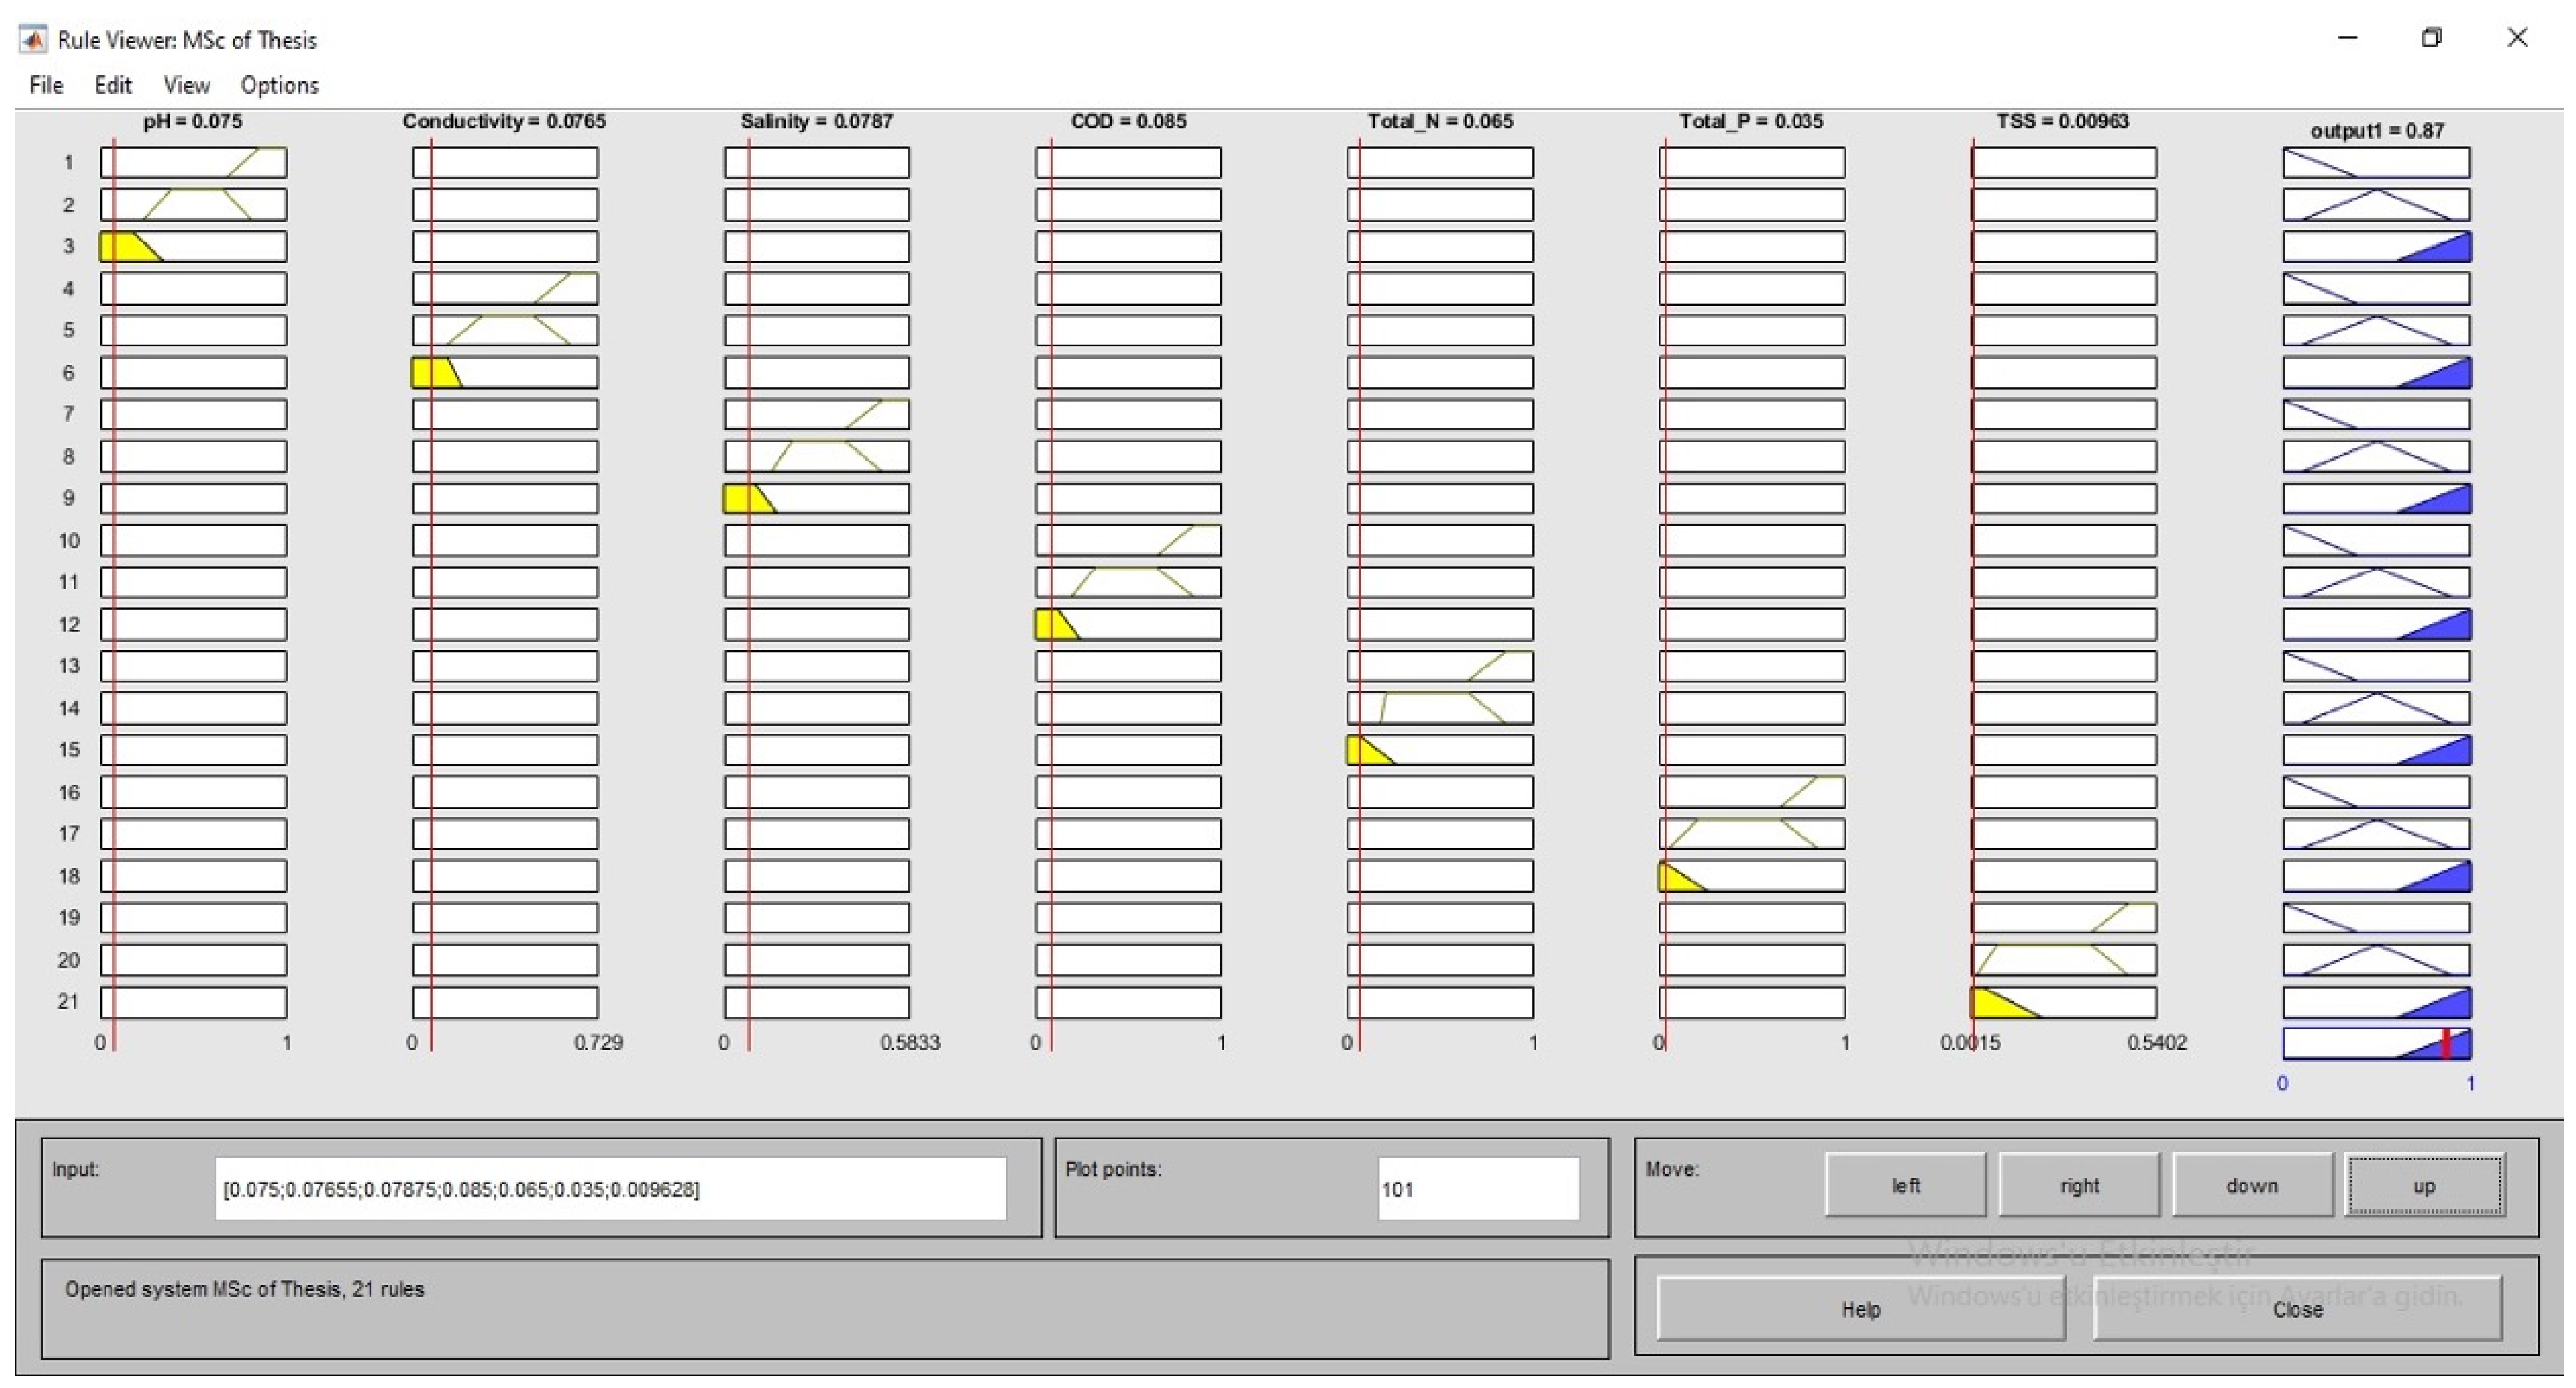Open the Options menu
2576x1388 pixels.
coord(279,85)
